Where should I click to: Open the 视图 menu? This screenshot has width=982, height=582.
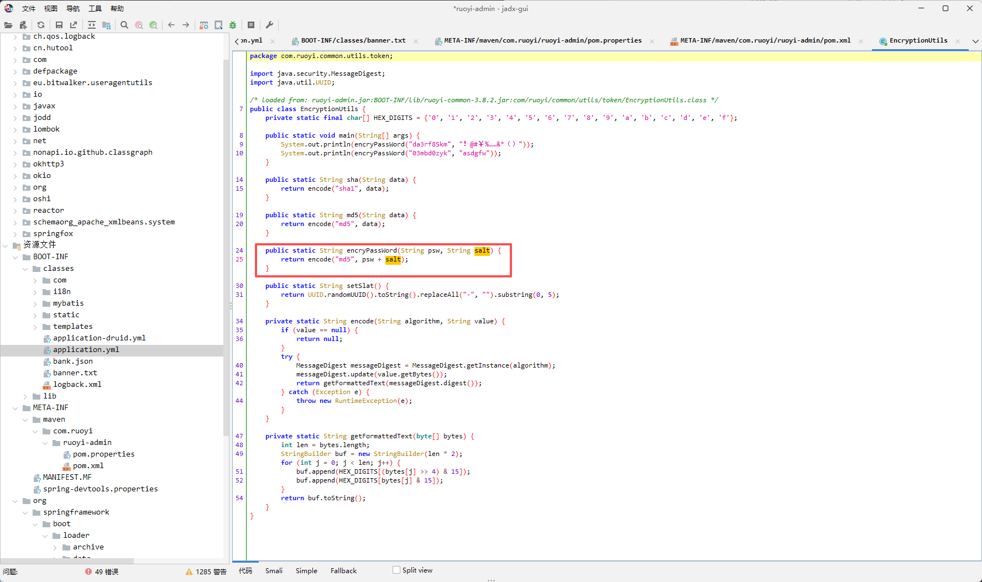[51, 8]
